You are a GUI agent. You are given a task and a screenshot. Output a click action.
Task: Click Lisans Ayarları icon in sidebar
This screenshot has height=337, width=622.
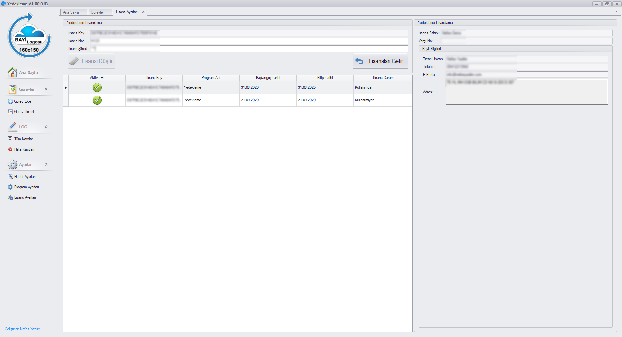pos(10,197)
